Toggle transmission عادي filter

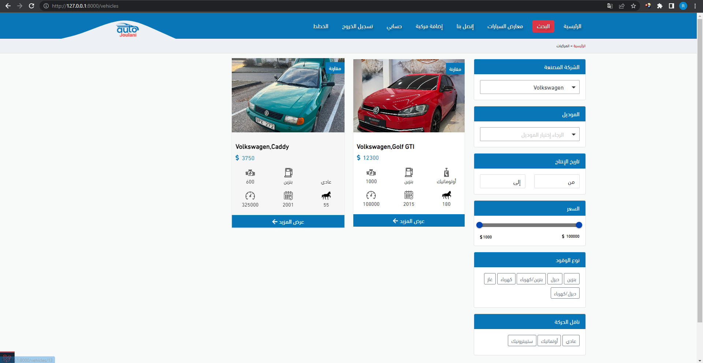pyautogui.click(x=571, y=341)
